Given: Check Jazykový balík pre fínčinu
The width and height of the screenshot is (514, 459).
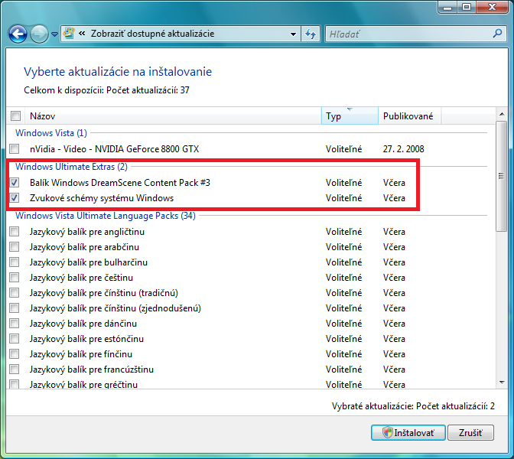Looking at the screenshot, I should click(x=15, y=354).
